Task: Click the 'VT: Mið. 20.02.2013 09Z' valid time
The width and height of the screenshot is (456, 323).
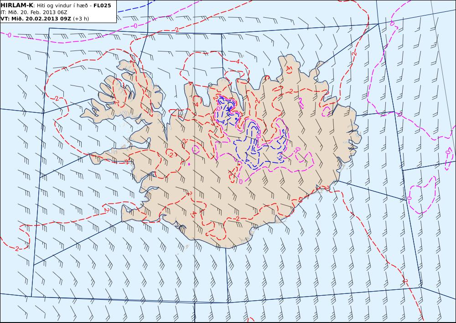Action: click(x=36, y=19)
